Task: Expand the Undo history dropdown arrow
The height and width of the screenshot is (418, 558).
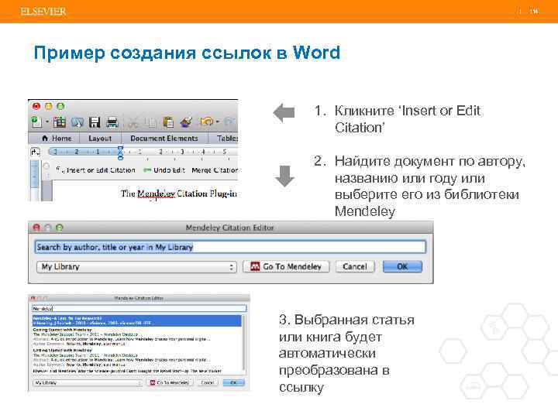Action: 218,122
